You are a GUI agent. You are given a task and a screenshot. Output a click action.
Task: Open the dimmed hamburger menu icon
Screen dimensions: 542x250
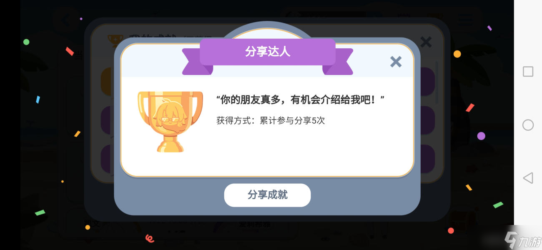[x=465, y=19]
